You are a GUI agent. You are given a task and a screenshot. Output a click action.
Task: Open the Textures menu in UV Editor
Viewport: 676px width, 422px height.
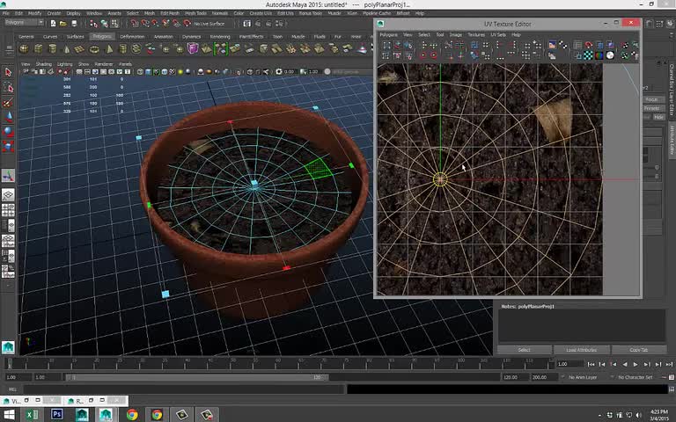pyautogui.click(x=475, y=34)
